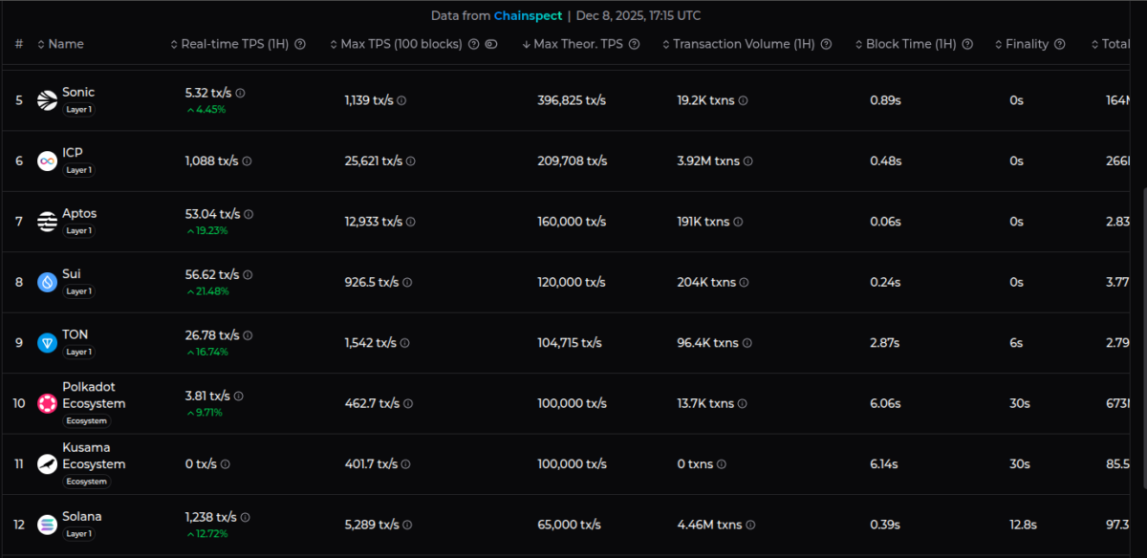Toggle the eye icon beside Max TPS header

489,43
